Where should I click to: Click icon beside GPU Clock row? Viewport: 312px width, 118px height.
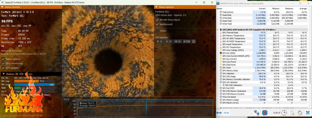(x=221, y=68)
